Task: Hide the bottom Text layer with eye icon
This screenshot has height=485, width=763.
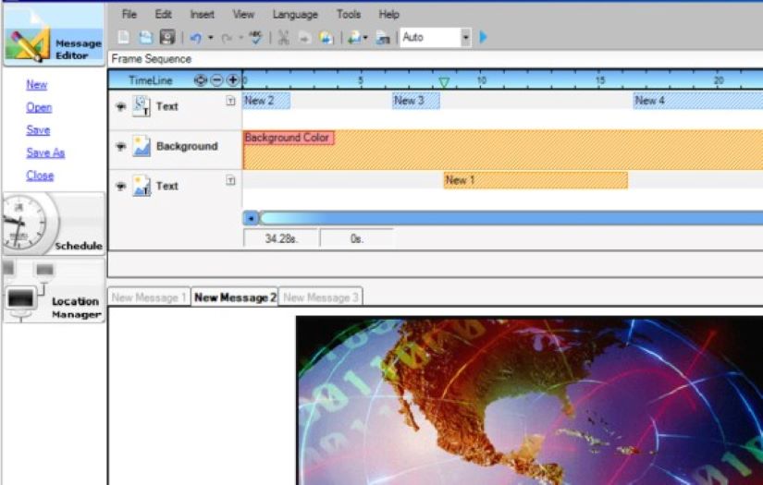Action: click(x=120, y=186)
